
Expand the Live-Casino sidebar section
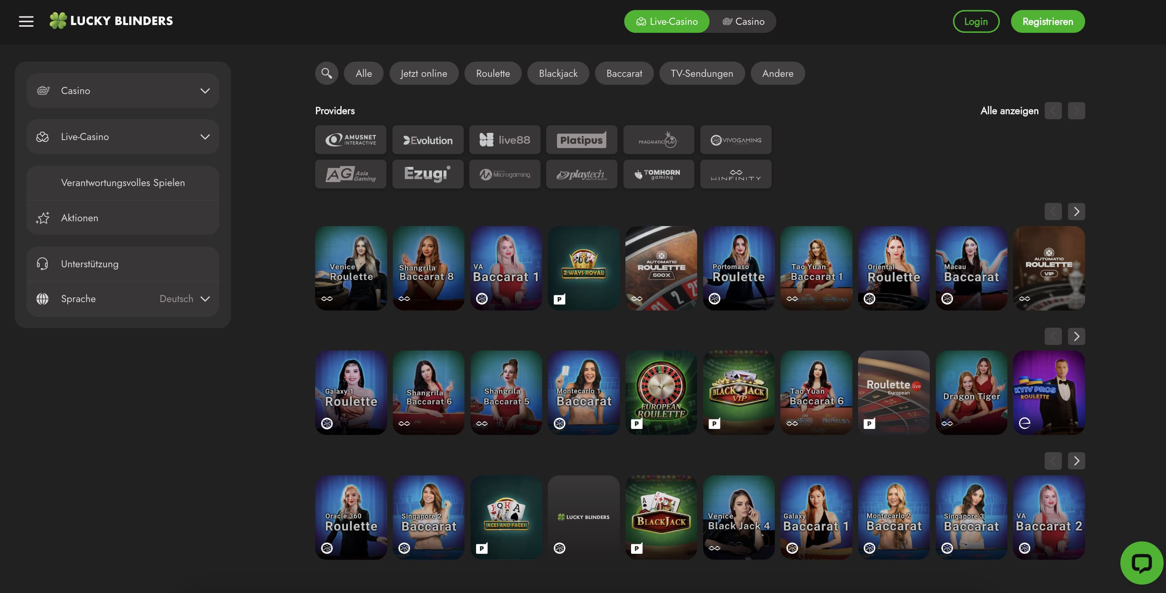pos(123,136)
